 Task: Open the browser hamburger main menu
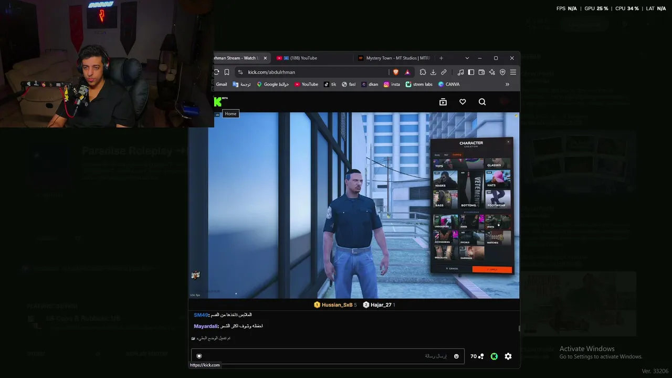513,72
